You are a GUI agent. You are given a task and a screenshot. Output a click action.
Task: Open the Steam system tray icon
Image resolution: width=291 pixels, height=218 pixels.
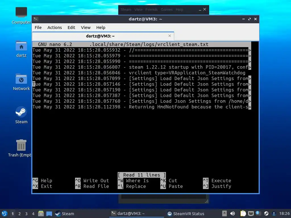(x=266, y=213)
